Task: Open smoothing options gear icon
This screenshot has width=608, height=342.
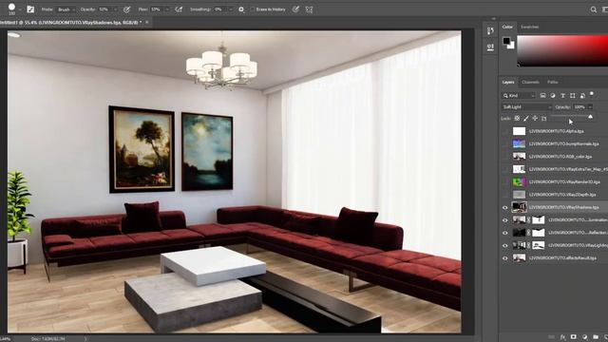Action: pyautogui.click(x=241, y=9)
